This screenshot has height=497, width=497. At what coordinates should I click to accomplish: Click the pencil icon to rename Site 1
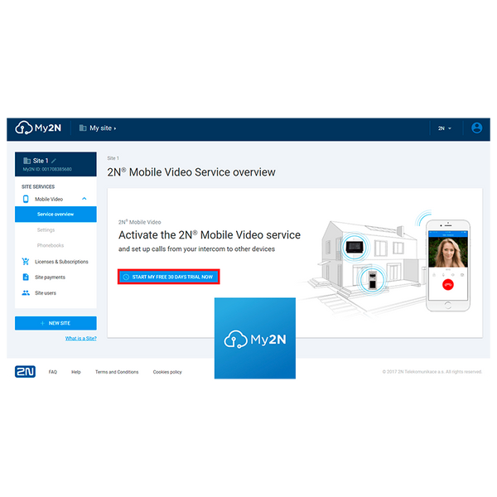click(54, 161)
